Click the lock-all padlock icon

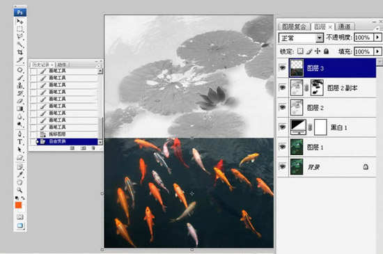pos(326,51)
